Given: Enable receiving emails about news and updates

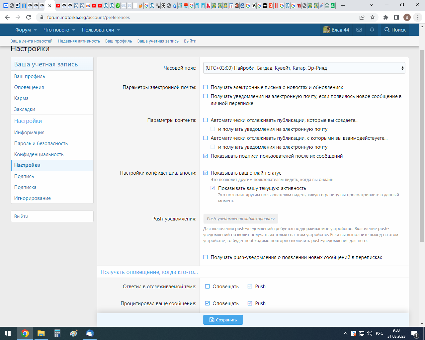Looking at the screenshot, I should tap(206, 87).
